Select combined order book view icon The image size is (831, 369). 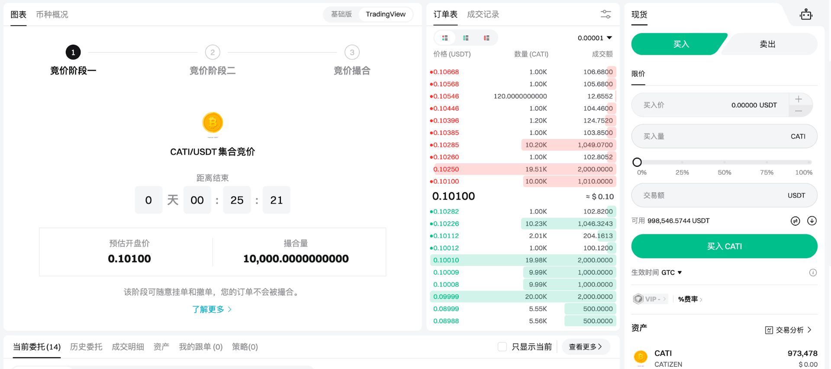click(x=444, y=38)
